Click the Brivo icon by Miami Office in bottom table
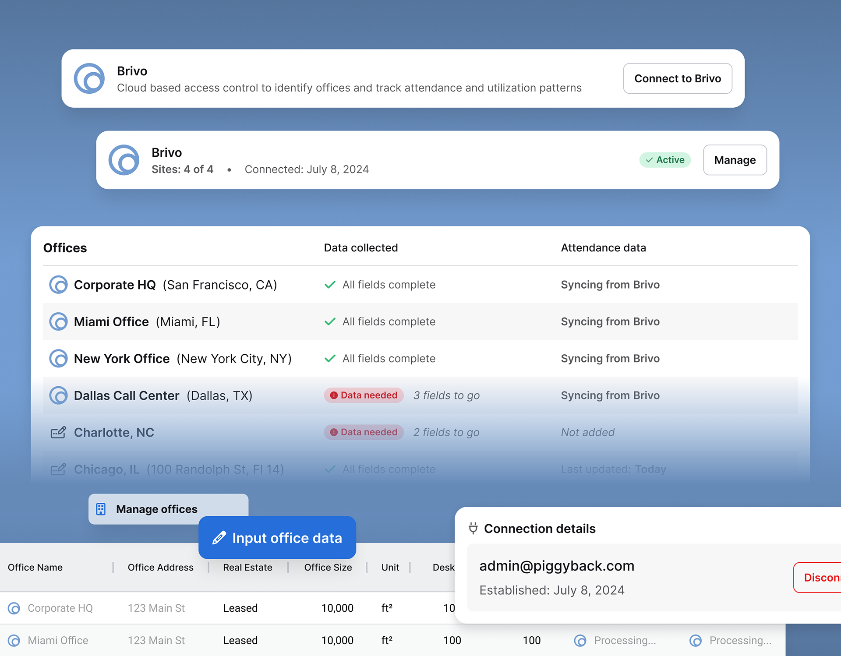The width and height of the screenshot is (841, 656). click(14, 641)
